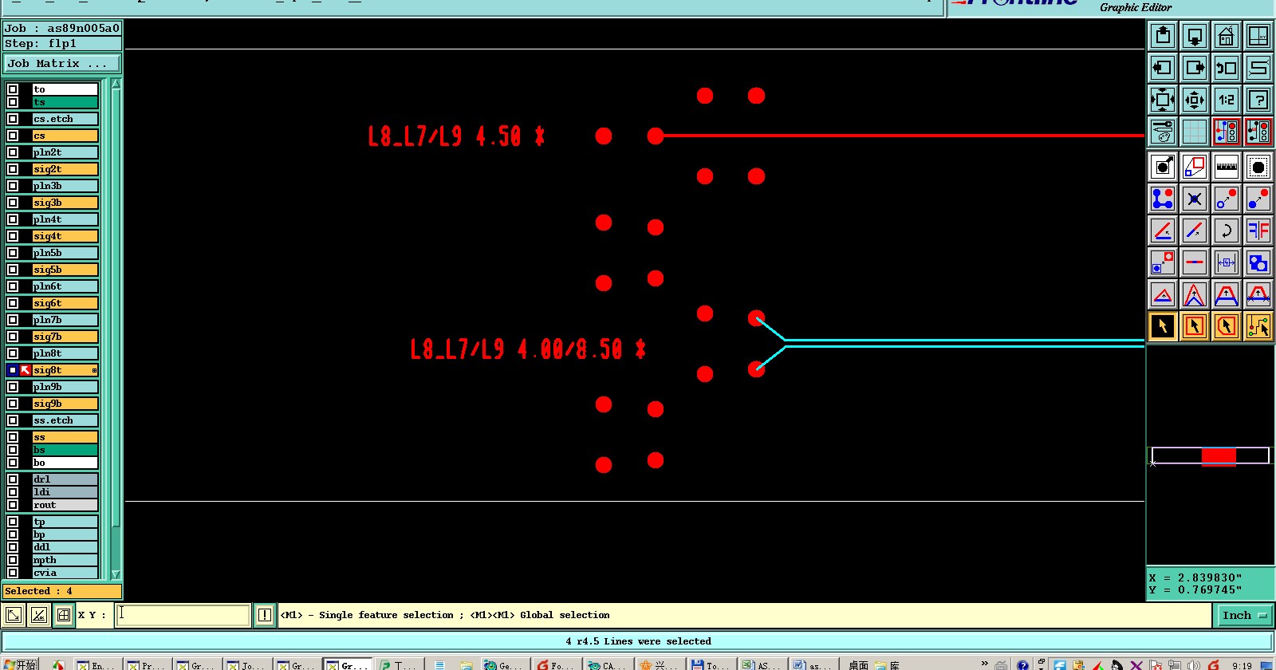
Task: Click the curved arrow rotate icon
Action: click(1227, 231)
